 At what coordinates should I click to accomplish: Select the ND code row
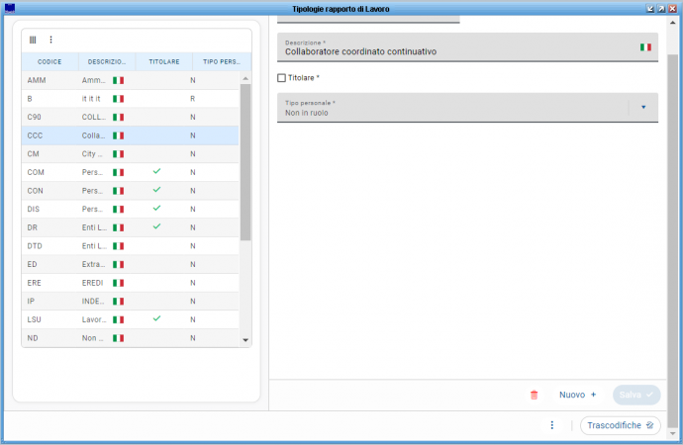click(131, 338)
